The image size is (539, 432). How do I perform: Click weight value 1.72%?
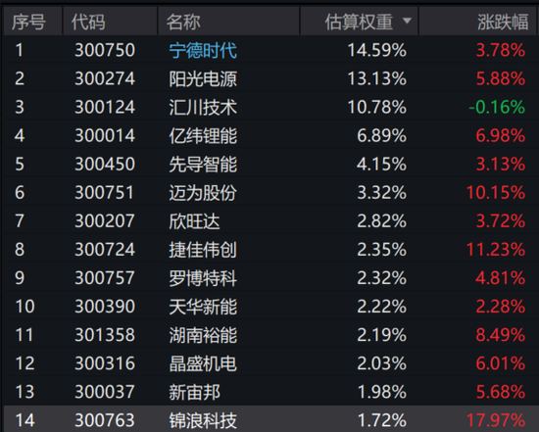382,420
